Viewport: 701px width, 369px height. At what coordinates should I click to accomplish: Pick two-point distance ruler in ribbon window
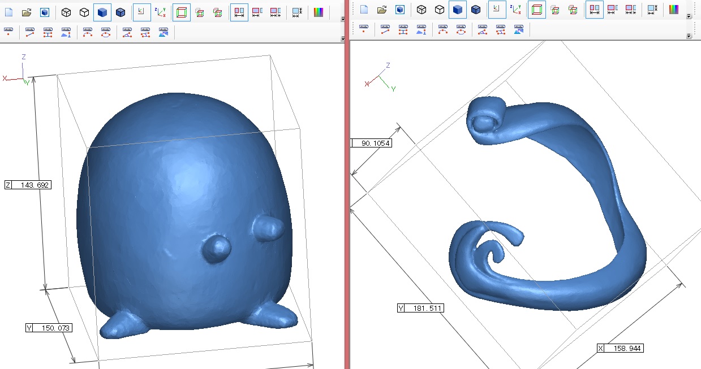click(385, 29)
